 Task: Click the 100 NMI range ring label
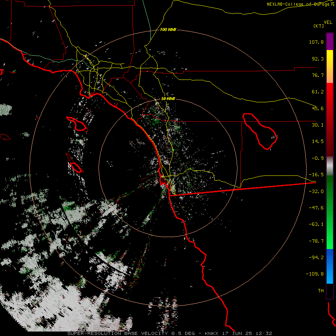coord(168,29)
